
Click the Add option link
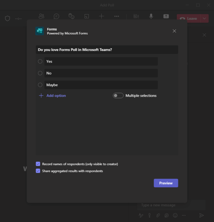pos(56,96)
